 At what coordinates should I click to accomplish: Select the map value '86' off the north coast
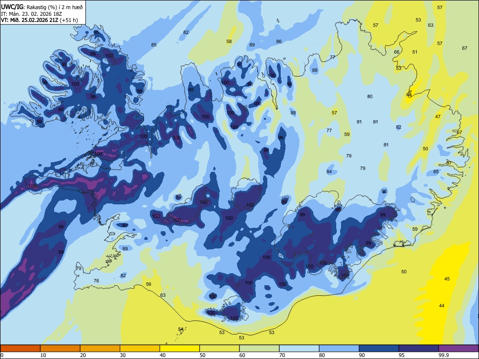[279, 42]
